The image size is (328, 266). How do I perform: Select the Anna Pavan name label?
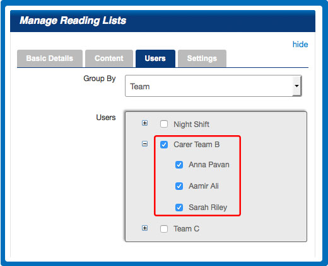[209, 165]
